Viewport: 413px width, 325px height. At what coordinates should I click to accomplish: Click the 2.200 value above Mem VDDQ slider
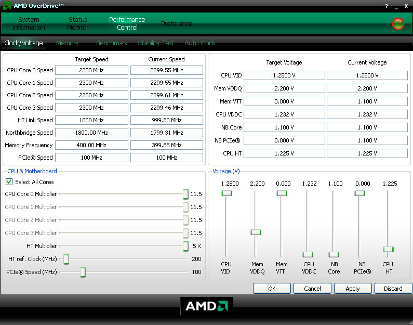[x=257, y=184]
